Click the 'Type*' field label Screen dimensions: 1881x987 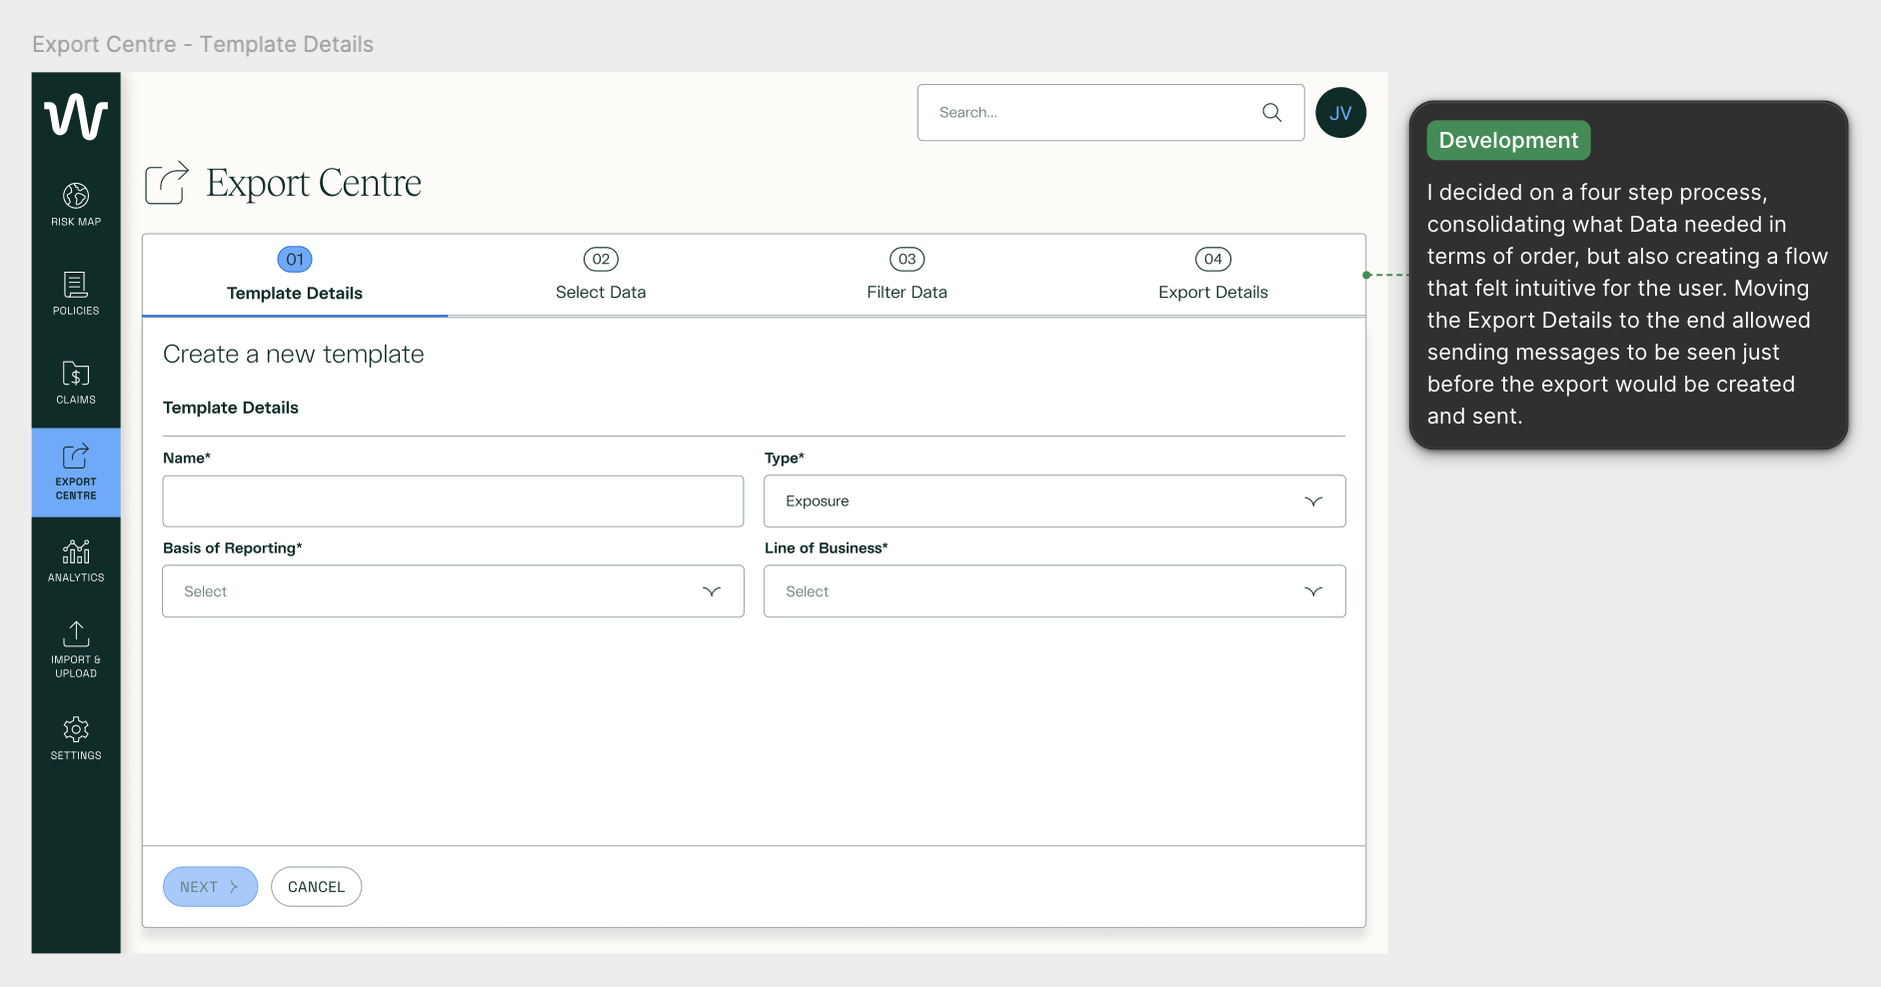pos(785,459)
